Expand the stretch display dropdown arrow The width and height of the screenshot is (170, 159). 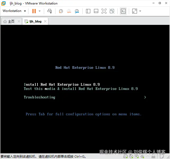tap(140, 11)
